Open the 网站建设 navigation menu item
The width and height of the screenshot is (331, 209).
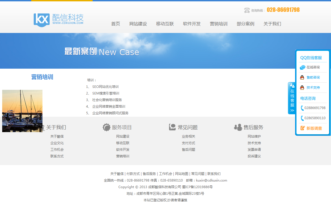138,24
